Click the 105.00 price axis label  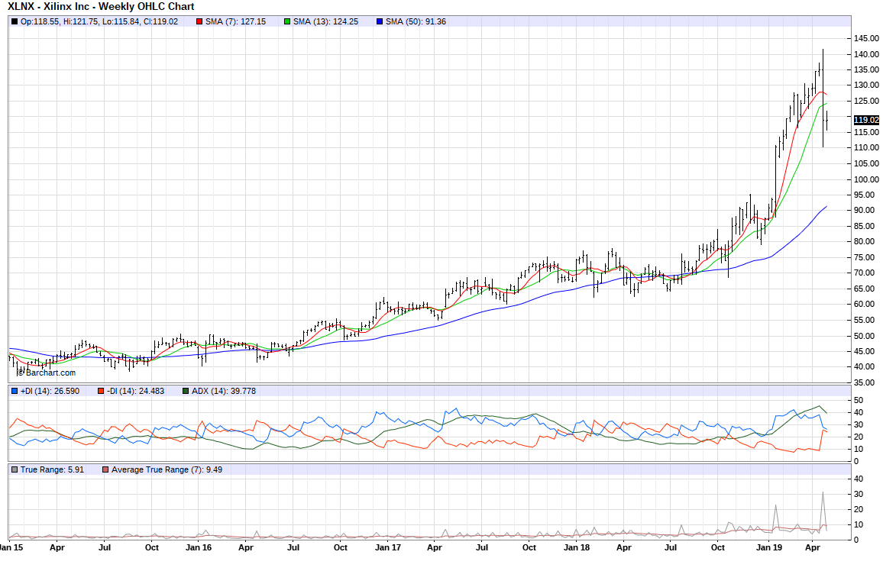[866, 163]
